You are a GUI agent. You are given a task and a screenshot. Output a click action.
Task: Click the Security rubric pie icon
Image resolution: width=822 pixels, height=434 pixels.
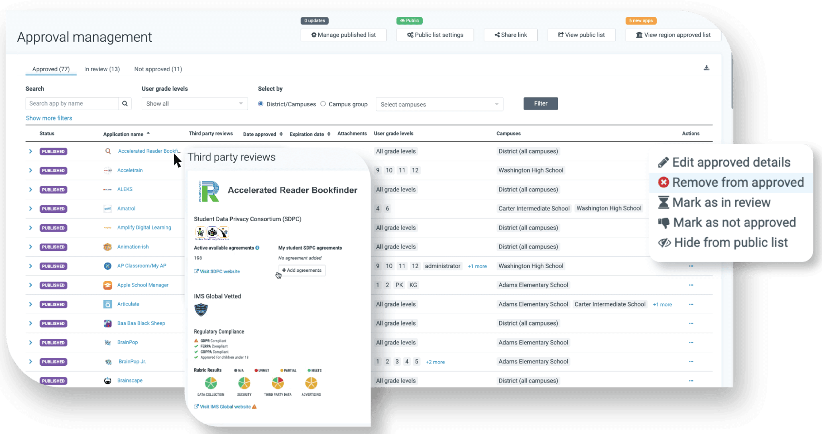[244, 383]
